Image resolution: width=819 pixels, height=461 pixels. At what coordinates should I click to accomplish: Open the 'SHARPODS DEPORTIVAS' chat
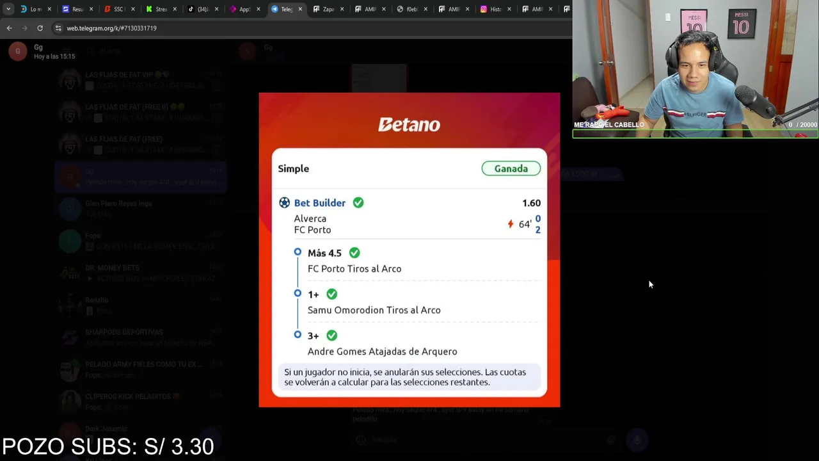(141, 337)
